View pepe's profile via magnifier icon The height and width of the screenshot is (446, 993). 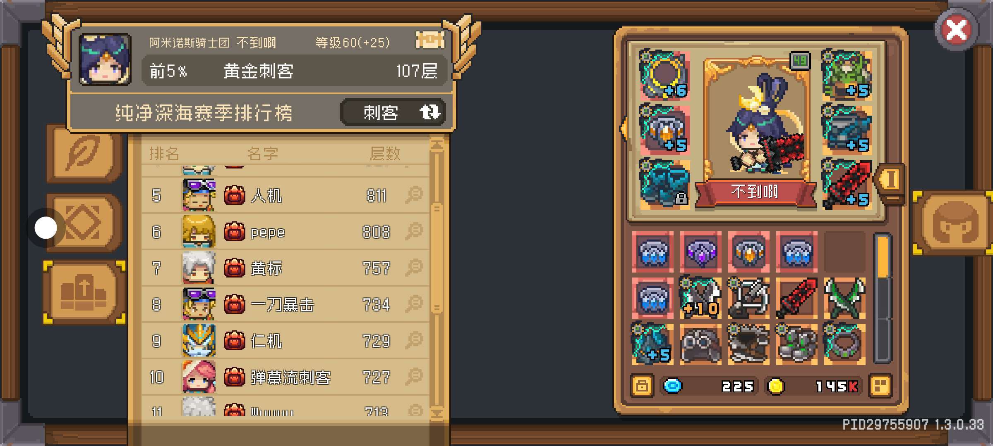(x=414, y=231)
